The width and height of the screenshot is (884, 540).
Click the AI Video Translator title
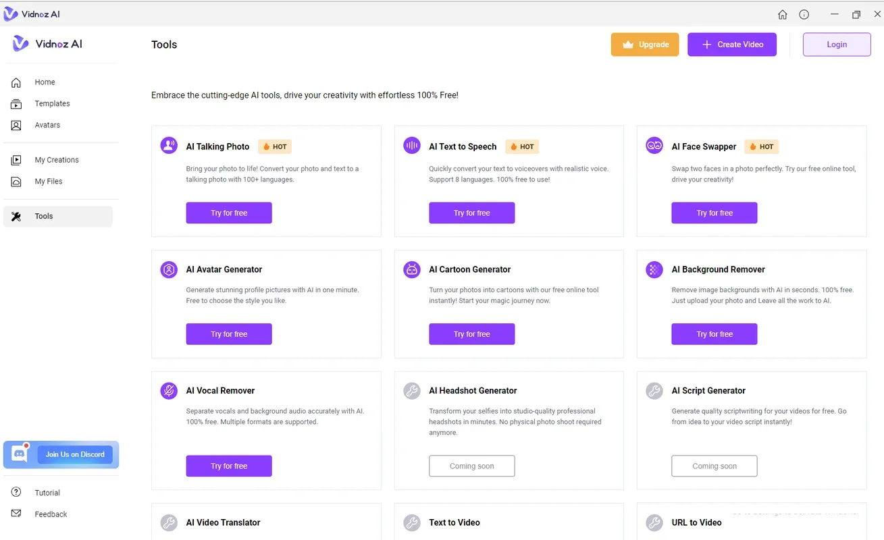pyautogui.click(x=224, y=522)
